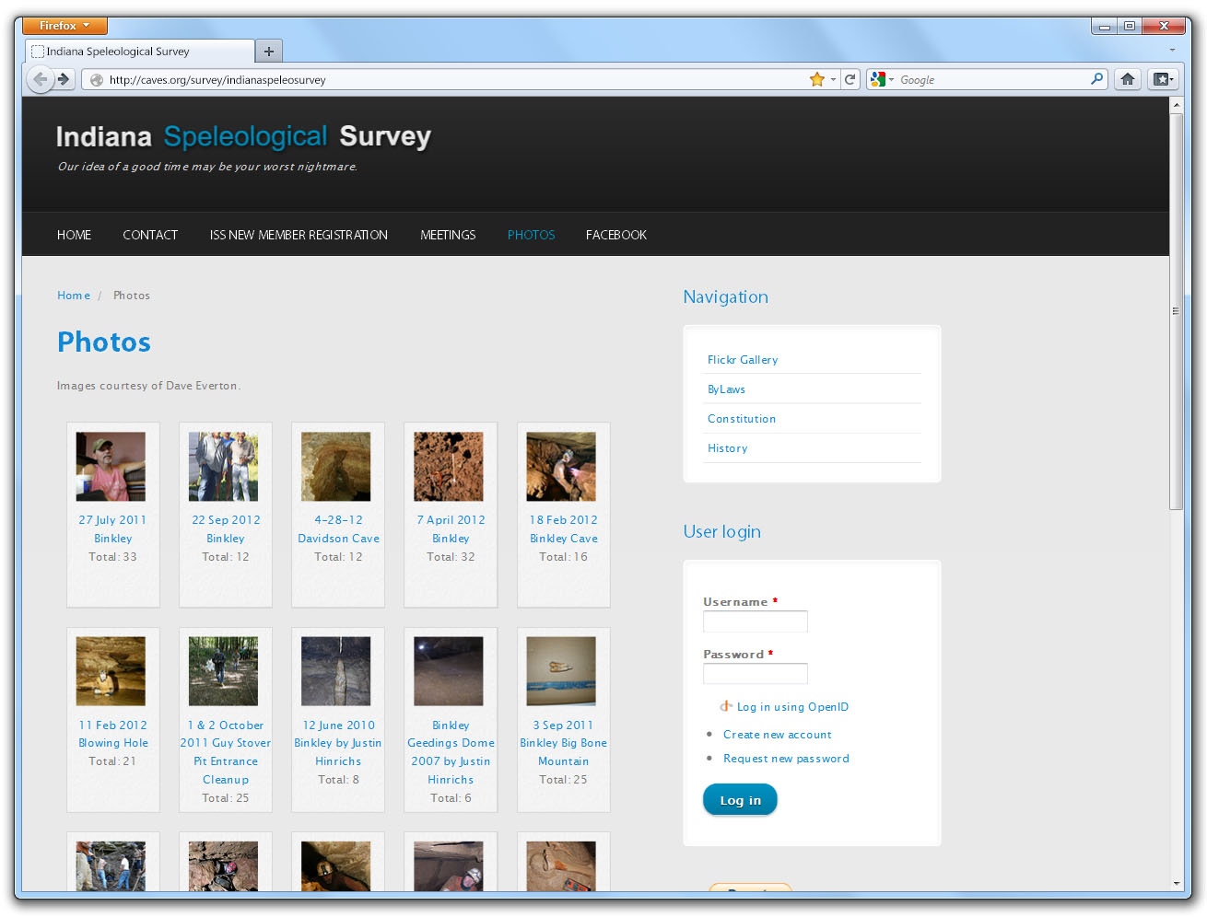
Task: Select the Indiana Speleological Survey tab
Action: point(140,52)
